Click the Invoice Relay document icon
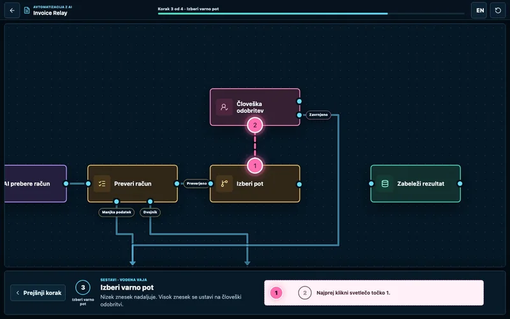The image size is (510, 319). pos(27,10)
